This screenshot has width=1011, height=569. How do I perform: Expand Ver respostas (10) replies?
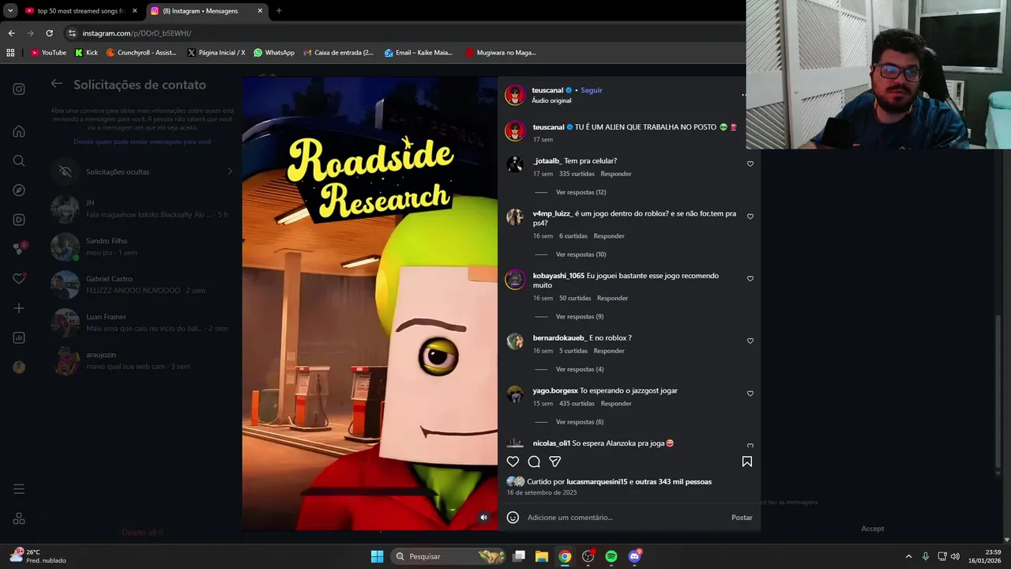coord(581,254)
